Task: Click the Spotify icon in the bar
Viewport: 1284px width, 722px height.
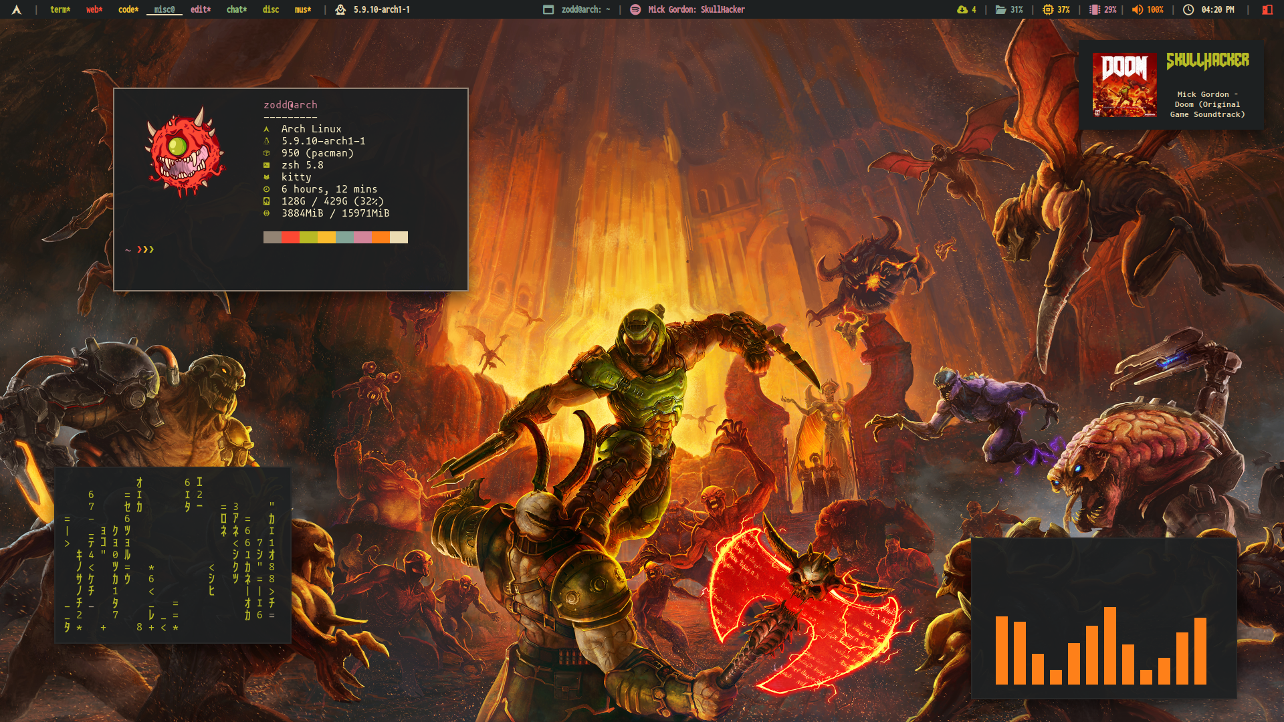Action: (635, 9)
